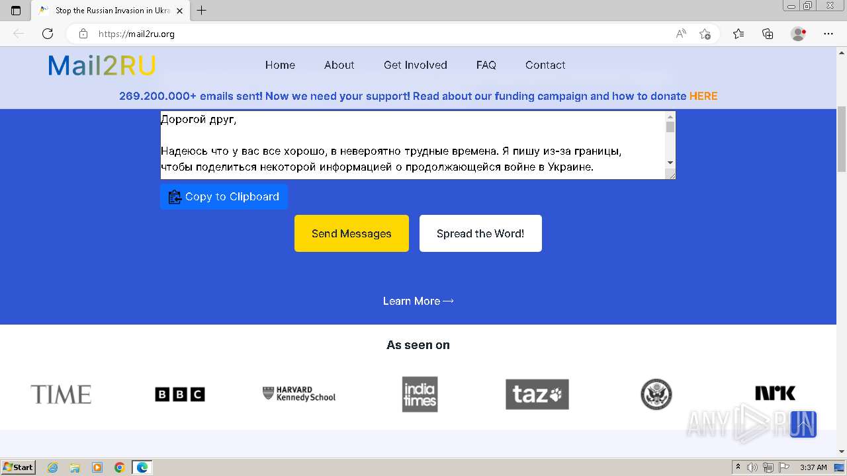The width and height of the screenshot is (847, 476).
Task: Click the taz logo
Action: coord(537,395)
